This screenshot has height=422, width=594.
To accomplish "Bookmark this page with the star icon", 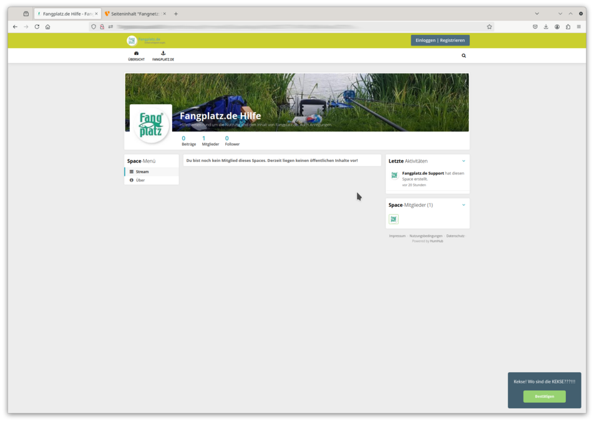I will [489, 27].
